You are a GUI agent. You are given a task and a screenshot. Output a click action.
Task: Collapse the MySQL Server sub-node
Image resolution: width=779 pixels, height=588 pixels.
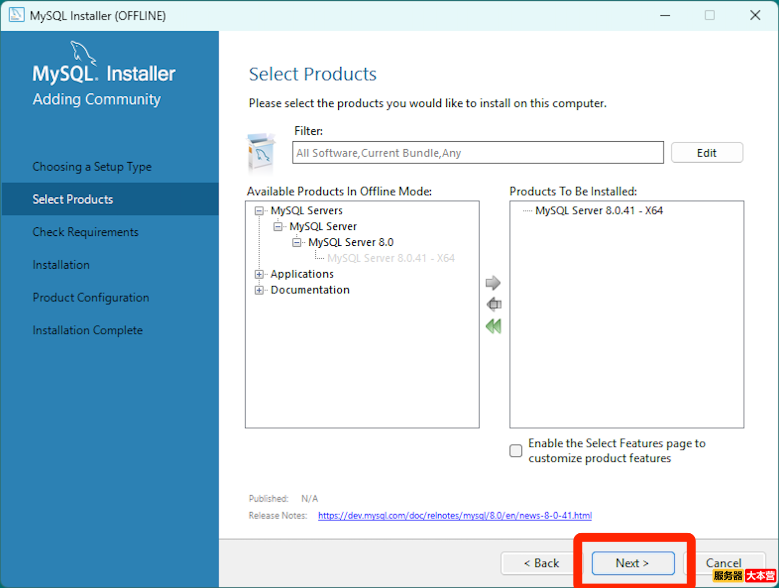[x=278, y=227]
